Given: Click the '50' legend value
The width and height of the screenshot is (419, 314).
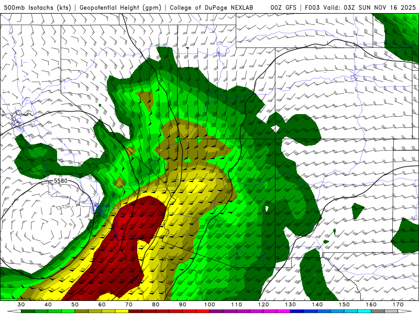Looking at the screenshot, I should coord(75,305).
